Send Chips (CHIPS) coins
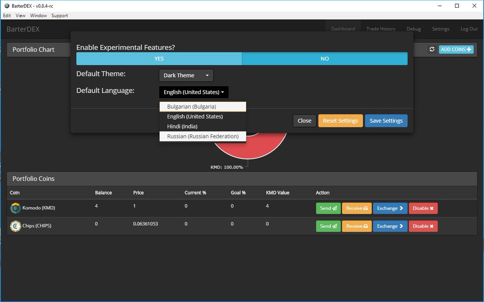The height and width of the screenshot is (302, 484). click(328, 226)
